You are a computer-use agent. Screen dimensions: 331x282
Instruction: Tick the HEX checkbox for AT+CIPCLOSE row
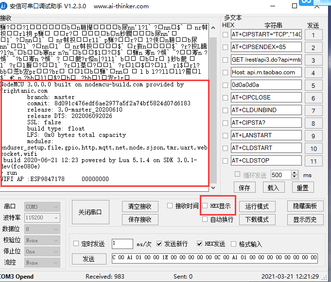pyautogui.click(x=225, y=98)
